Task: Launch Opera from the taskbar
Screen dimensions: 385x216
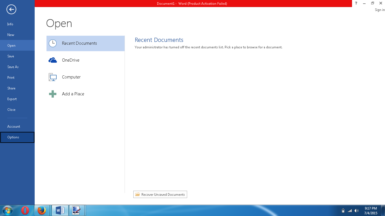Action: [25, 210]
